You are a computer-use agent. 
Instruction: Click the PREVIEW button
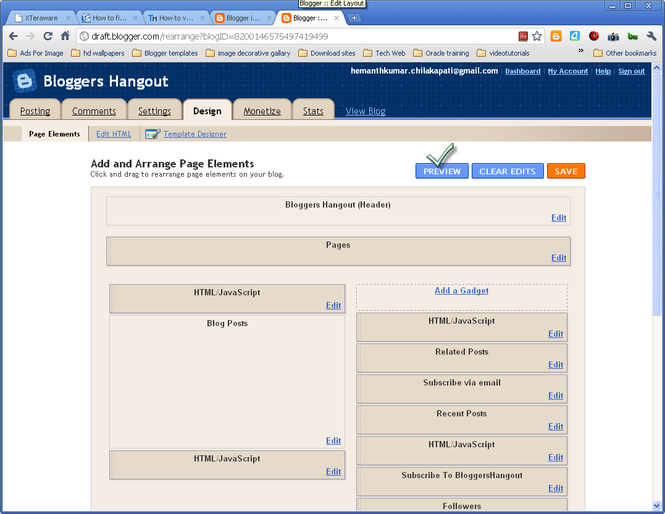[x=442, y=171]
